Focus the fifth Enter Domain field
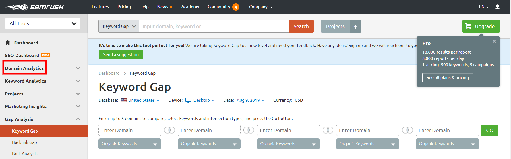 coord(447,130)
